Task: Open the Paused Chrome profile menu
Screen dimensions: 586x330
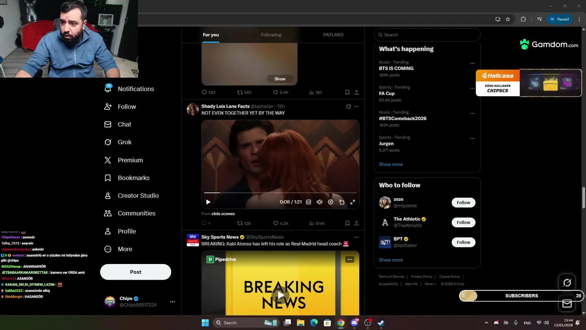Action: 559,19
